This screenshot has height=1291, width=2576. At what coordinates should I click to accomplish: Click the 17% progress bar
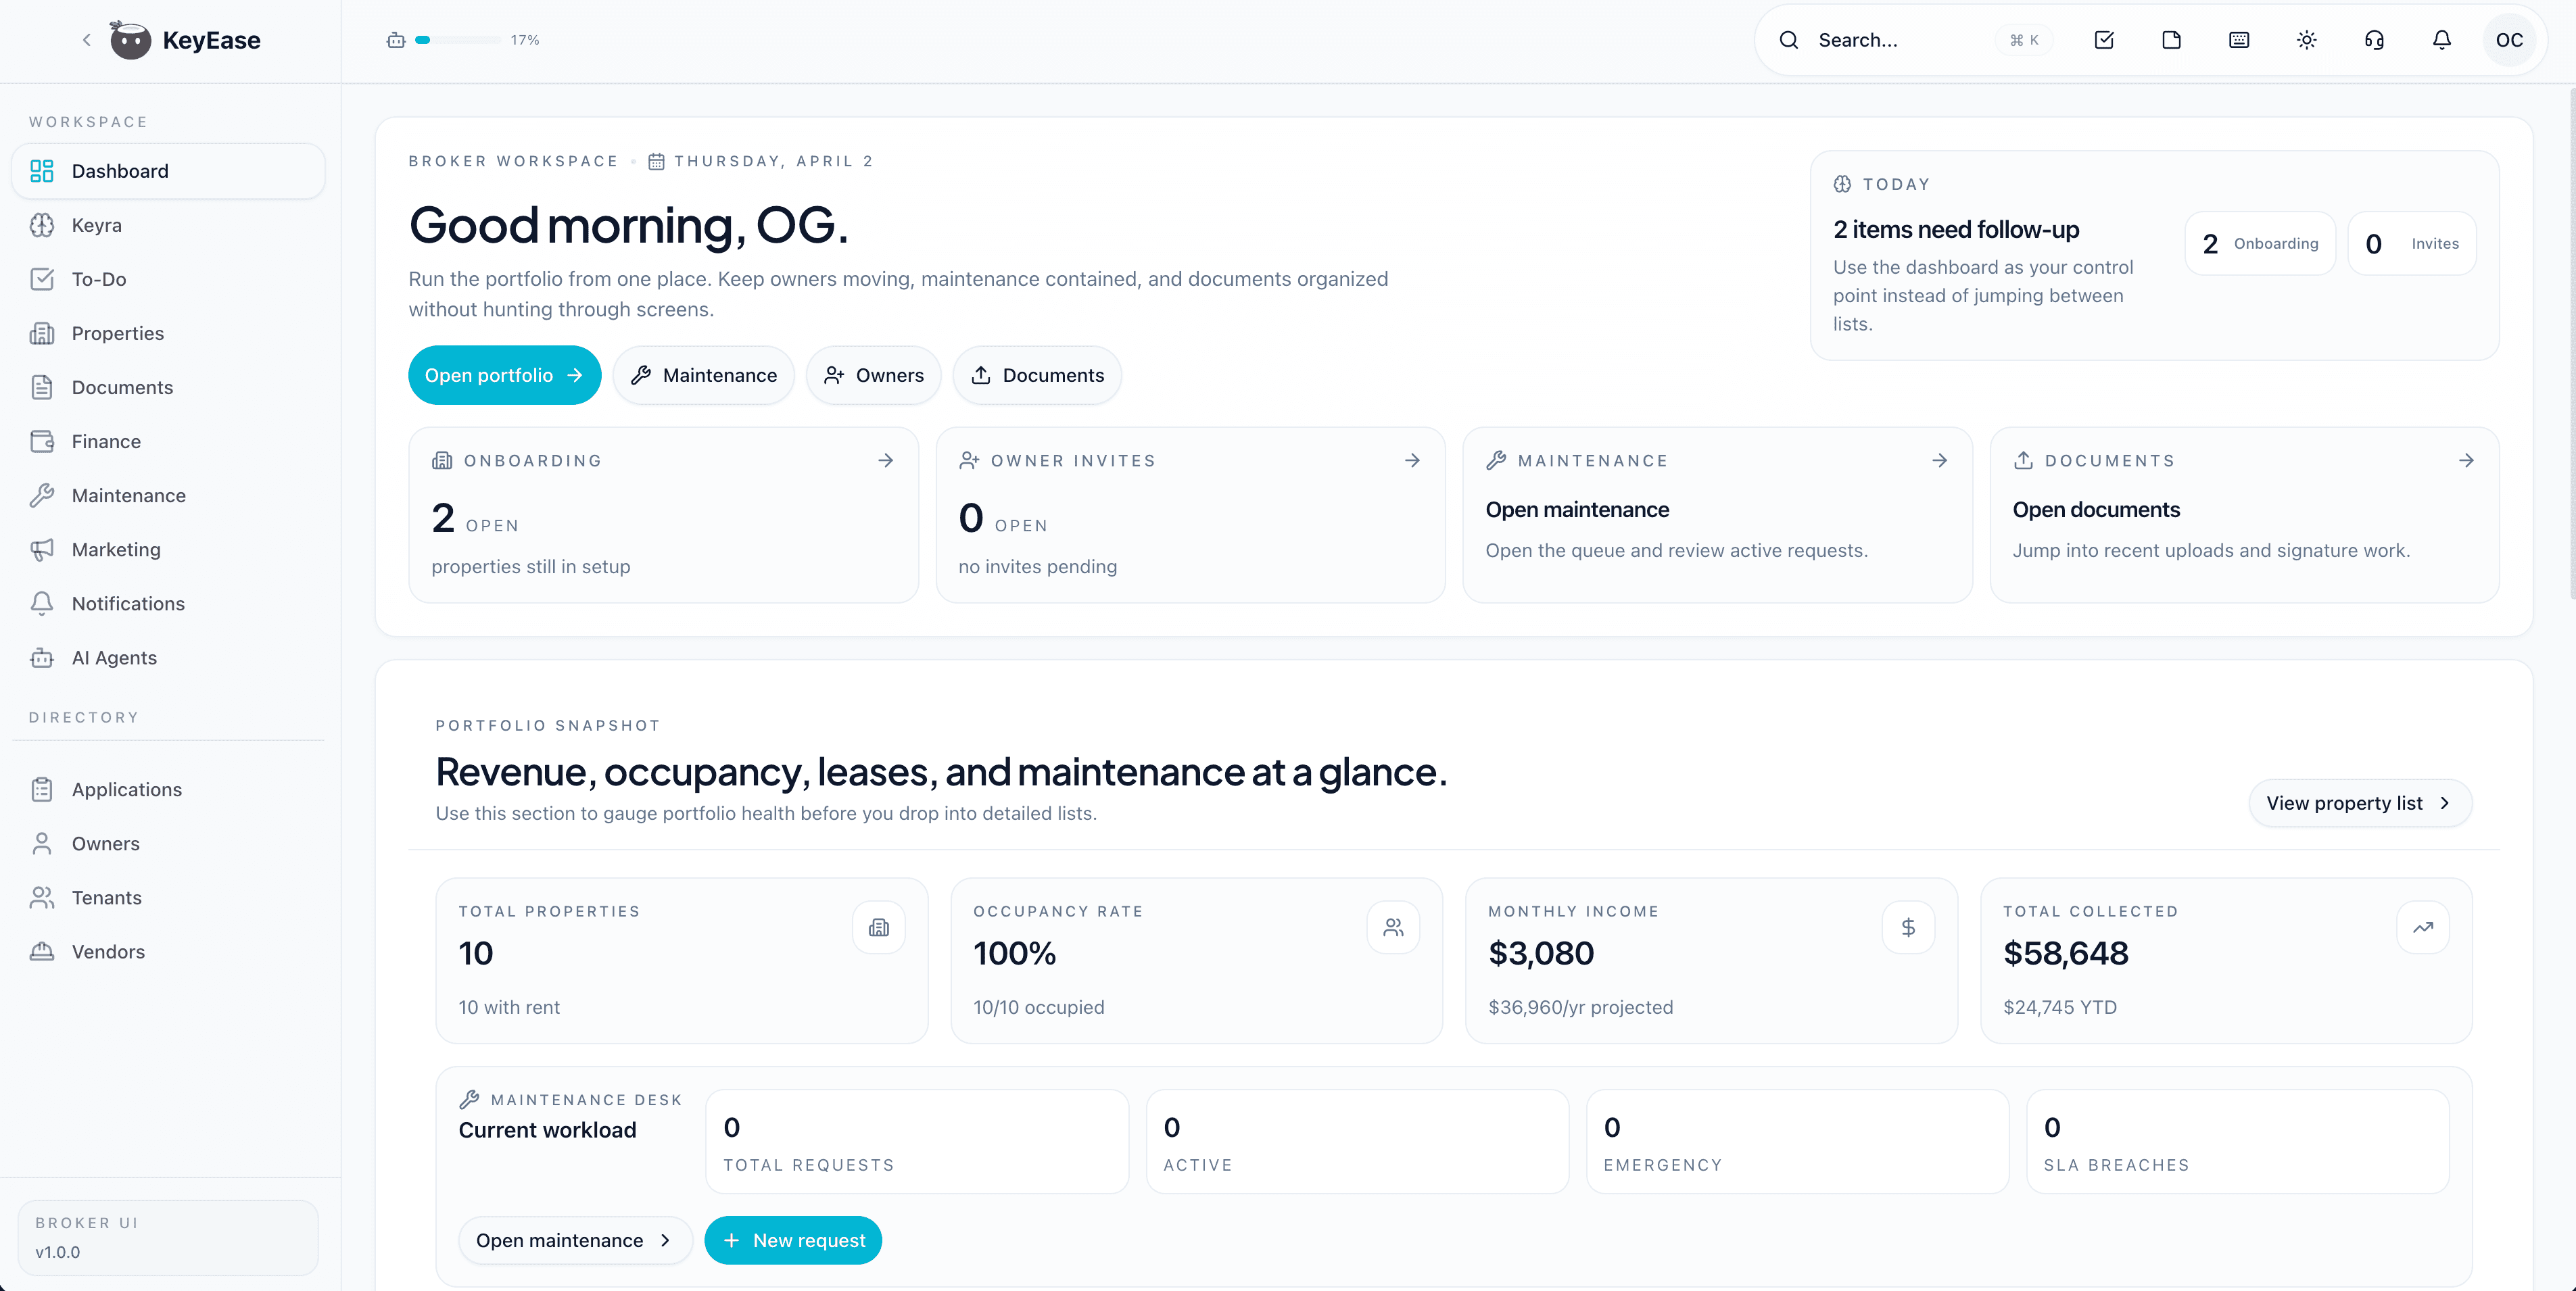click(x=458, y=40)
